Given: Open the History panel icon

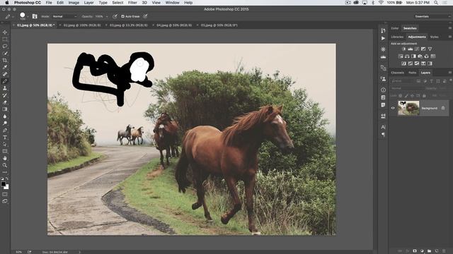Looking at the screenshot, I should pyautogui.click(x=383, y=30).
